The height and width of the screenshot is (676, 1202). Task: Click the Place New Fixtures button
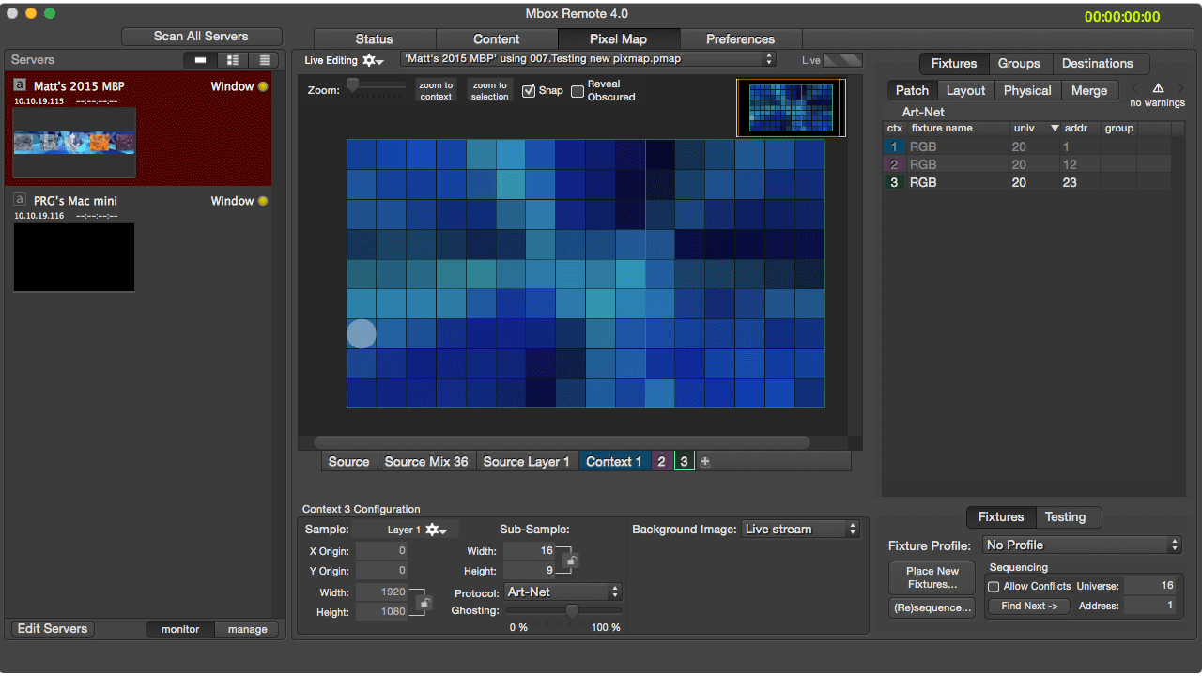pos(932,577)
